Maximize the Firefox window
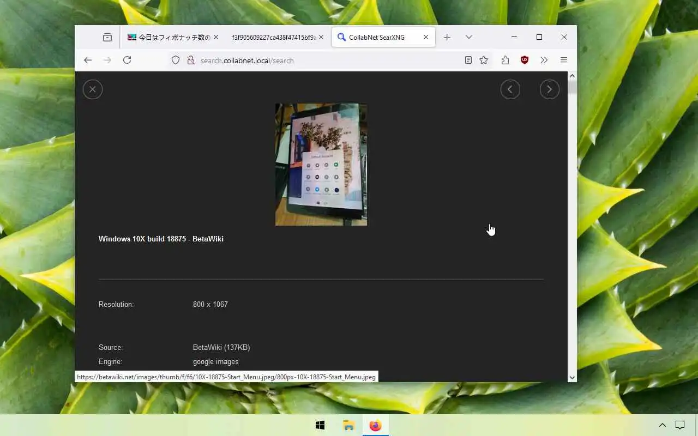This screenshot has height=436, width=698. point(539,37)
